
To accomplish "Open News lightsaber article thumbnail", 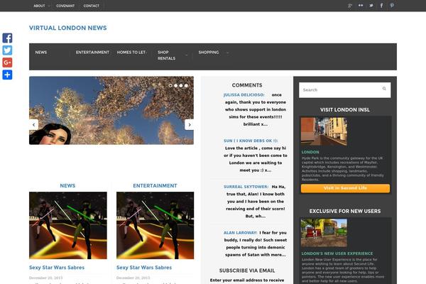I will pos(68,225).
